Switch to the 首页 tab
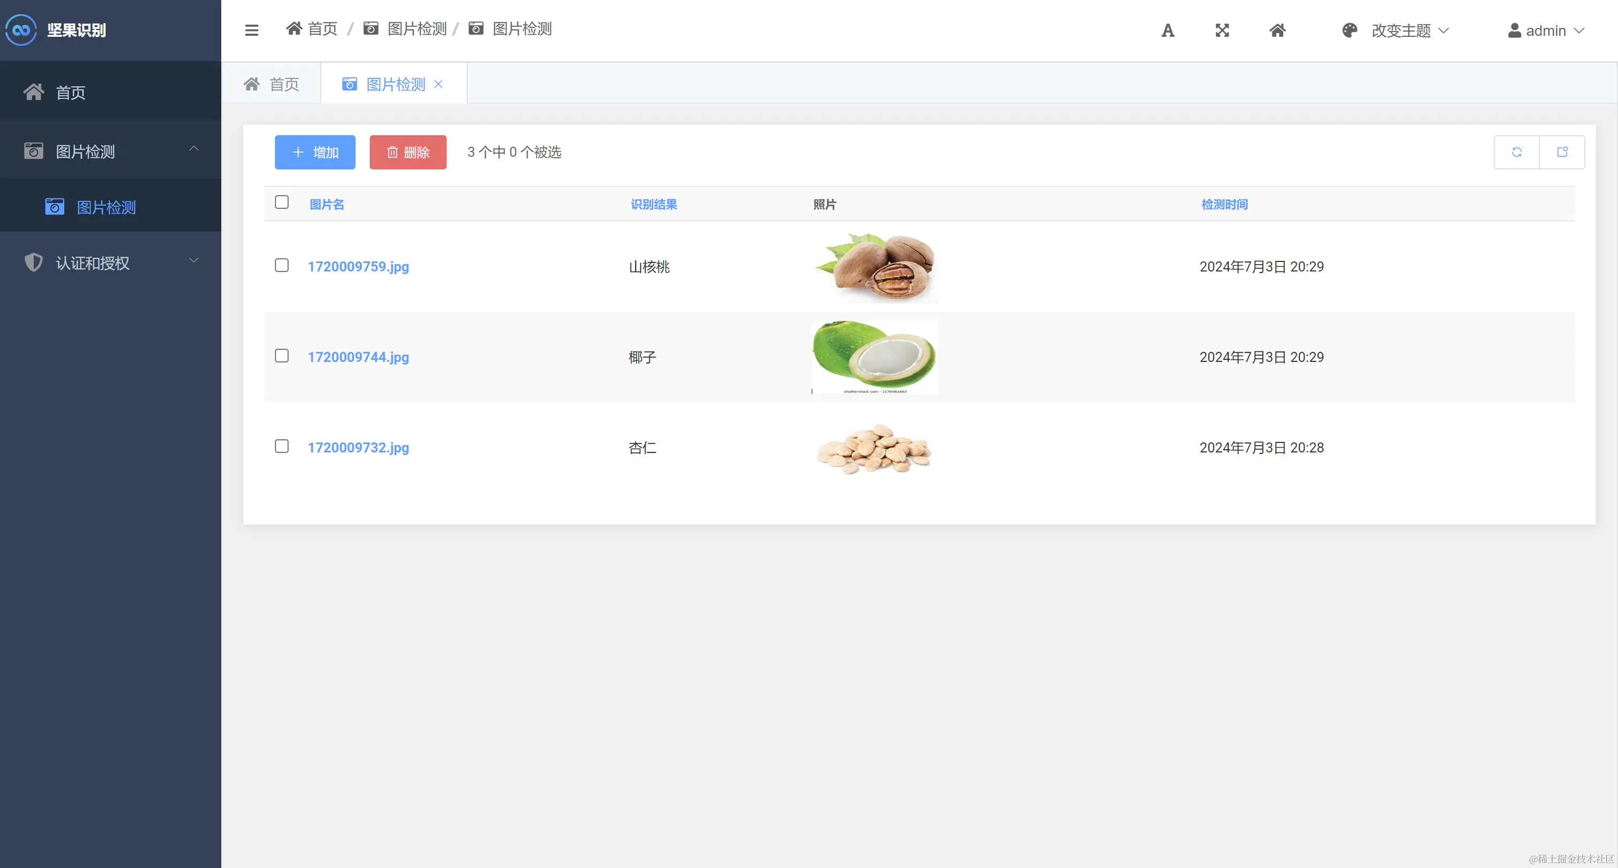The height and width of the screenshot is (868, 1618). pos(272,84)
